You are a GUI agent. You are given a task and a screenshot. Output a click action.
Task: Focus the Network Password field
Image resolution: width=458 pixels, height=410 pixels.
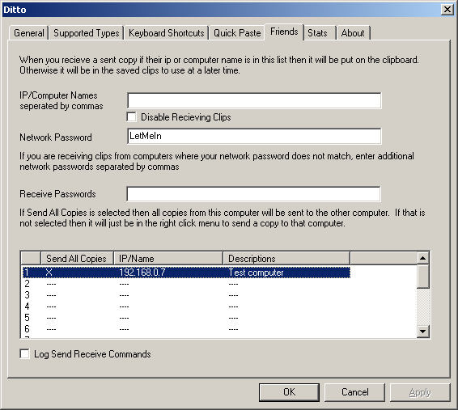254,136
